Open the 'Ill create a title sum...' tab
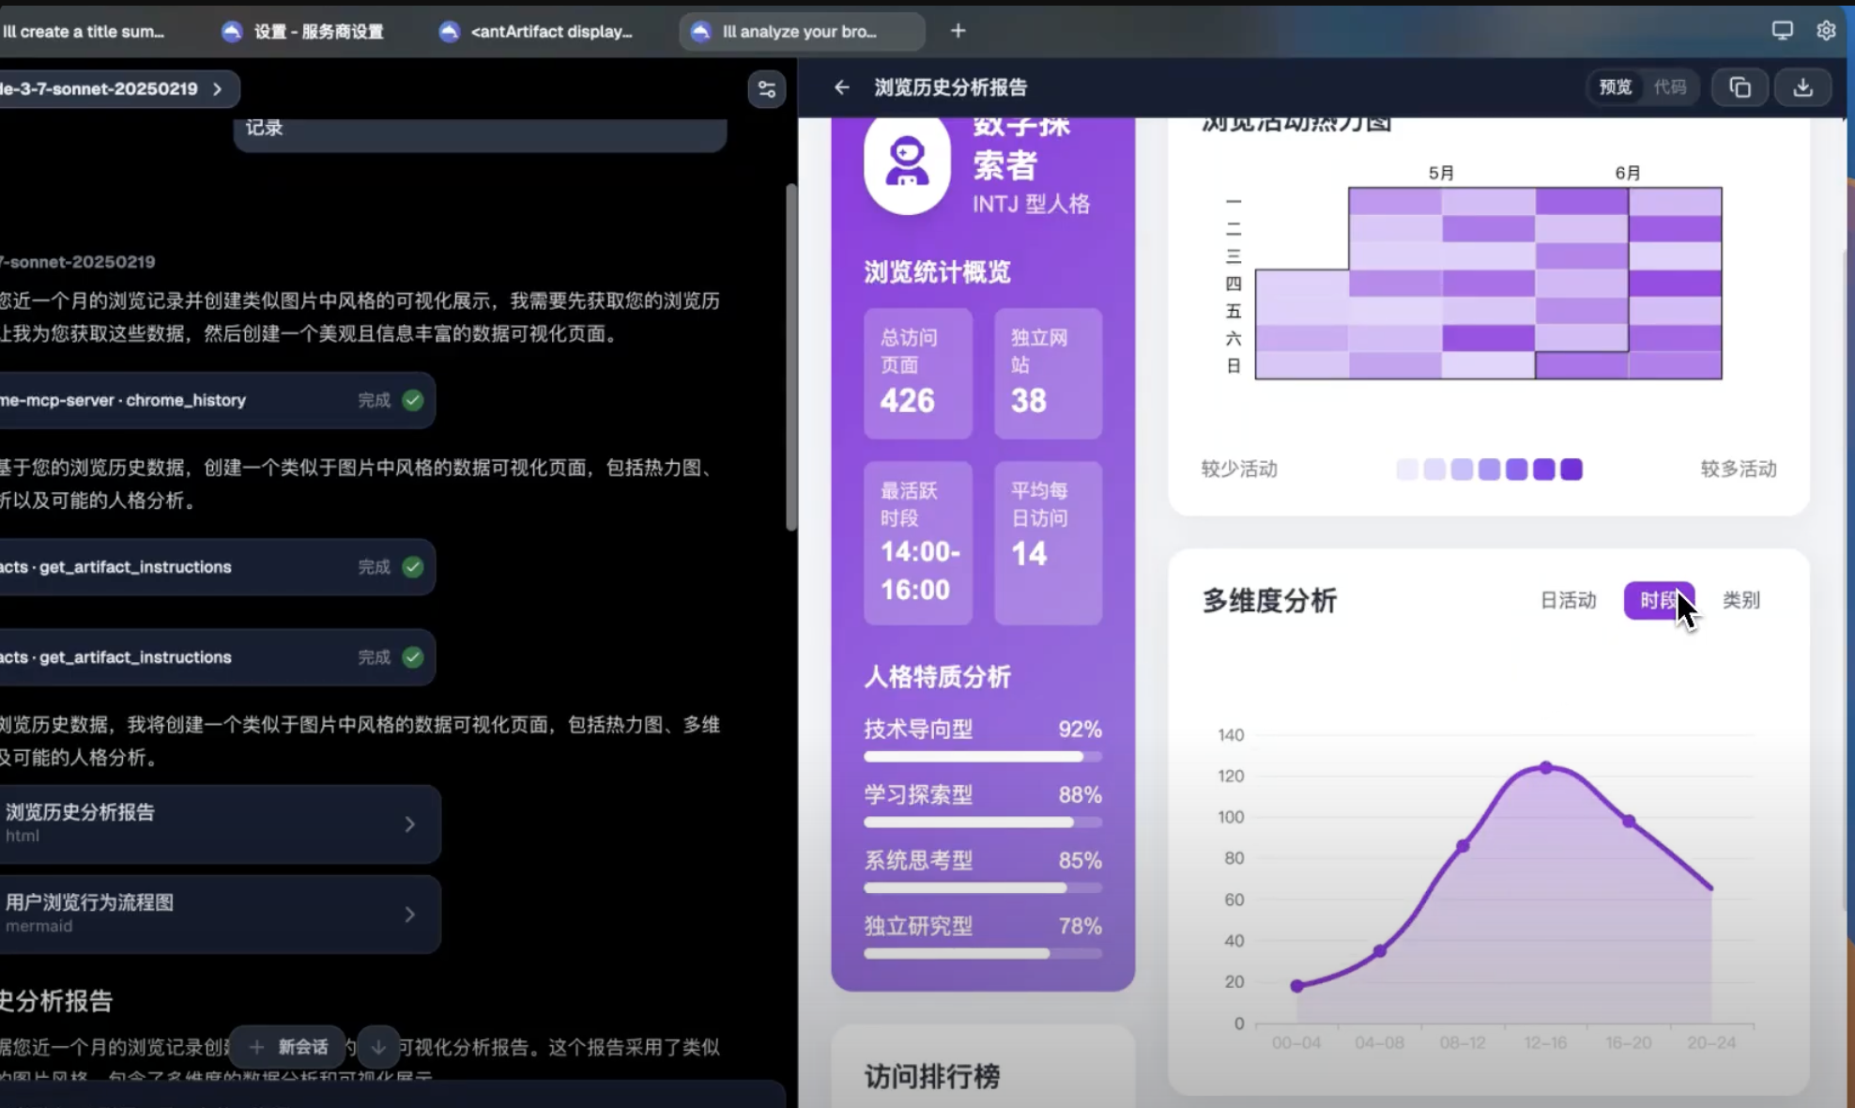The image size is (1855, 1108). coord(84,31)
